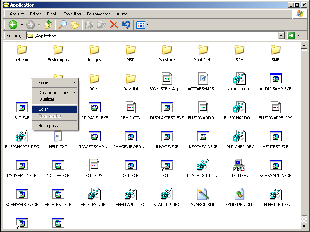
Task: Toggle the Folders pane button
Action: click(x=74, y=25)
